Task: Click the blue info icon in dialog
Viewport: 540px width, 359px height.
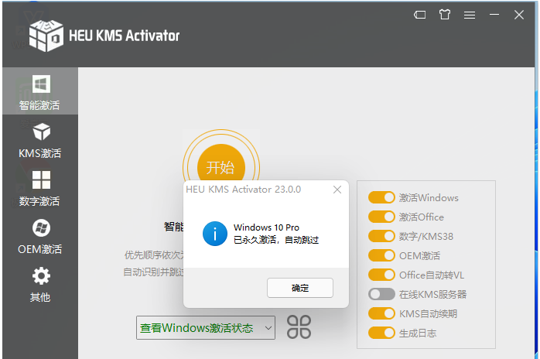Action: pyautogui.click(x=214, y=234)
